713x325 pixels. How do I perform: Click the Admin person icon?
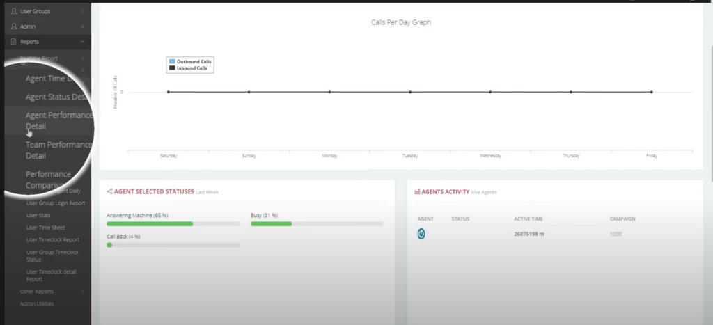pos(14,26)
